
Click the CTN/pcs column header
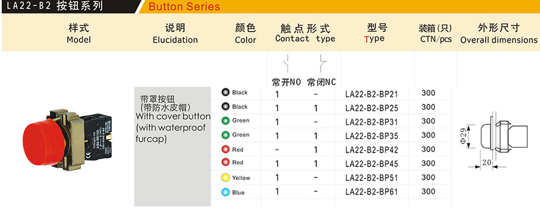(x=435, y=34)
